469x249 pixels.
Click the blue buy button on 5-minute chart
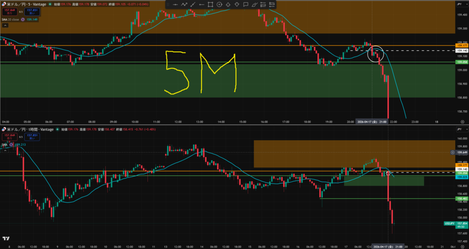point(32,11)
